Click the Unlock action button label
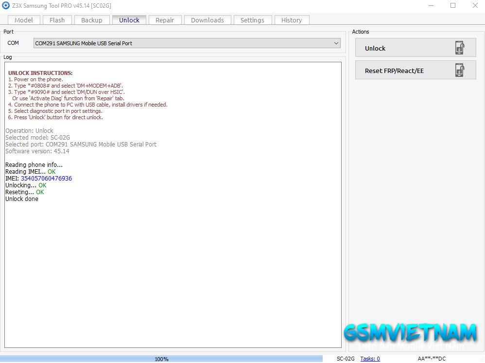Screen dimensions: 485x363 click(x=375, y=48)
